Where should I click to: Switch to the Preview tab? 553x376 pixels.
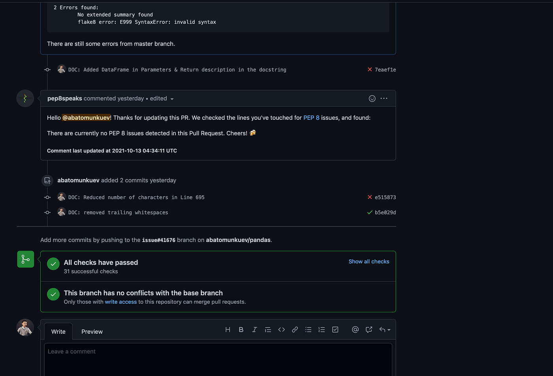click(92, 331)
